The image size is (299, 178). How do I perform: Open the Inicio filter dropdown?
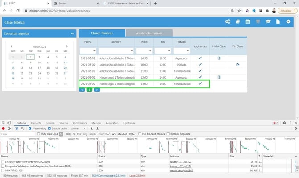pos(144,50)
